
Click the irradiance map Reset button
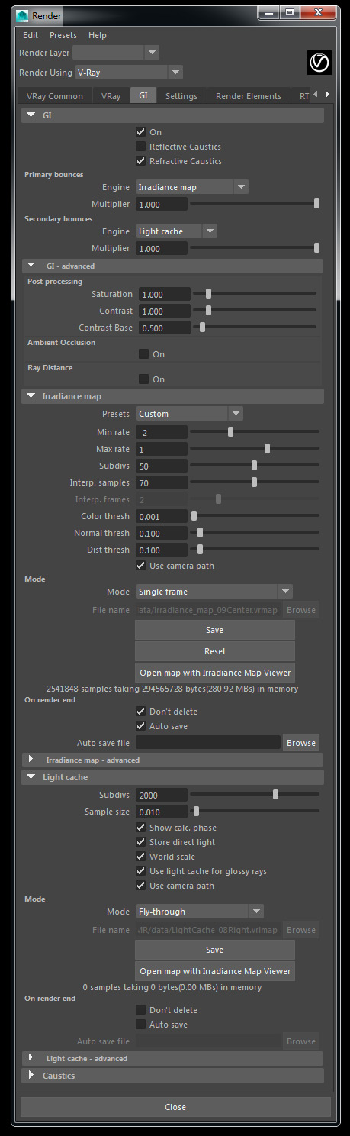pos(215,651)
